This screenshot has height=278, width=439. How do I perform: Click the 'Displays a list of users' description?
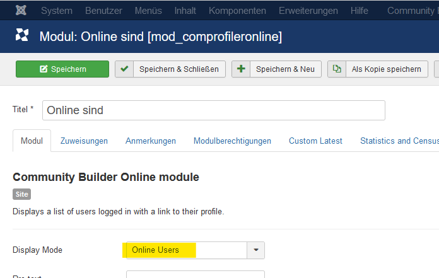point(119,211)
